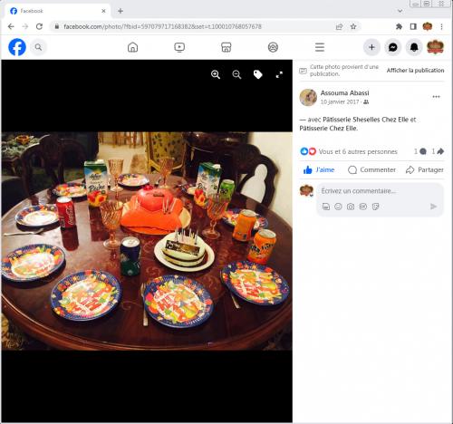Send the comment arrow icon
Viewport: 453px width, 424px height.
coord(433,207)
